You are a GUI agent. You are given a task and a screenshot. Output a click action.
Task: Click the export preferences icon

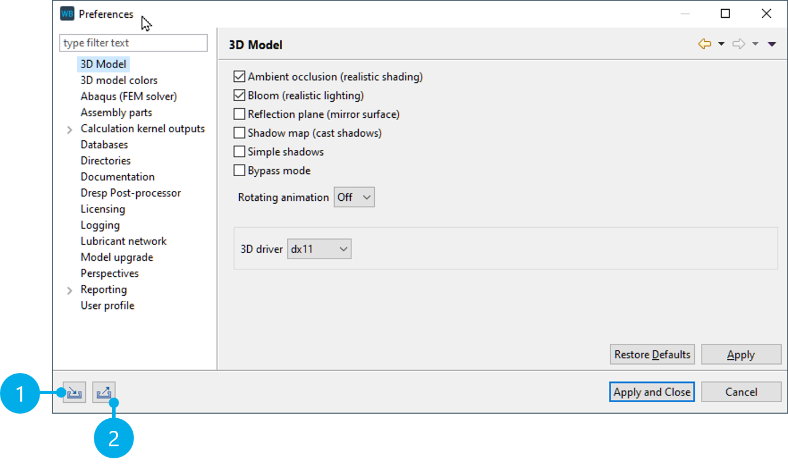[x=104, y=392]
